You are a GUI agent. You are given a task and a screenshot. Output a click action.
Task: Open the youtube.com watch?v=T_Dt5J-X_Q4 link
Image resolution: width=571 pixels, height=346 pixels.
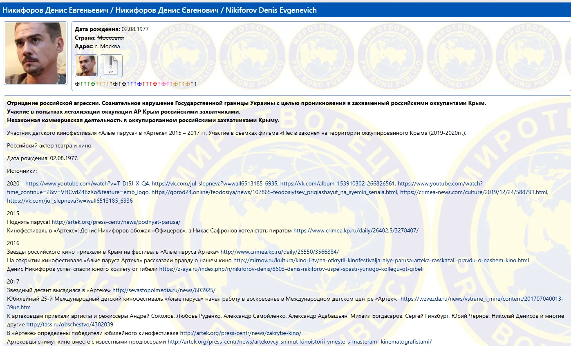click(87, 183)
